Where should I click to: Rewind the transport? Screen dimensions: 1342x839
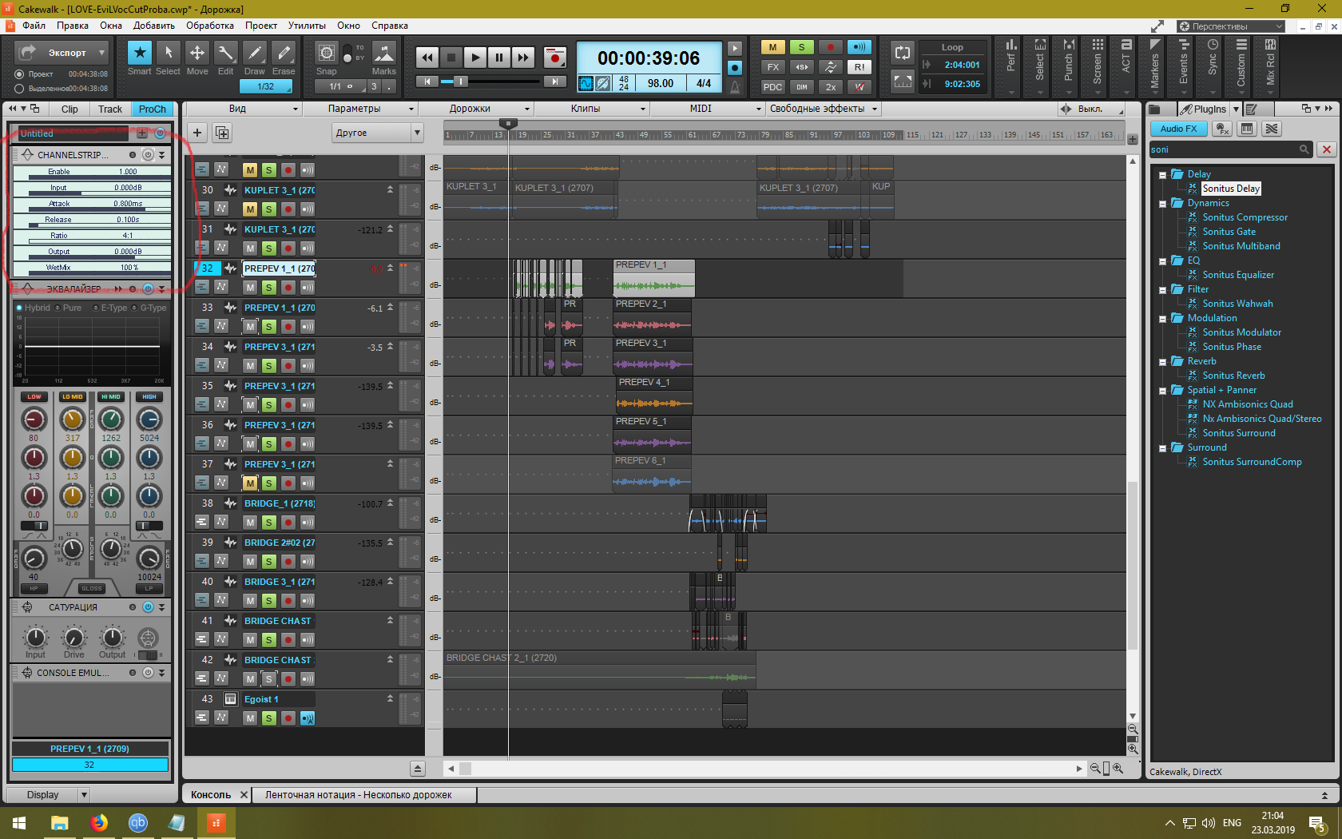(x=427, y=58)
